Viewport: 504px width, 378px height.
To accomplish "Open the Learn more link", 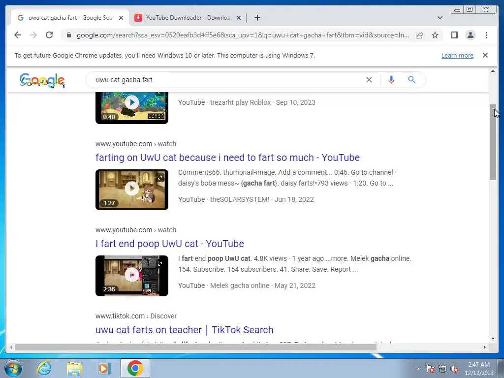I will pos(457,55).
